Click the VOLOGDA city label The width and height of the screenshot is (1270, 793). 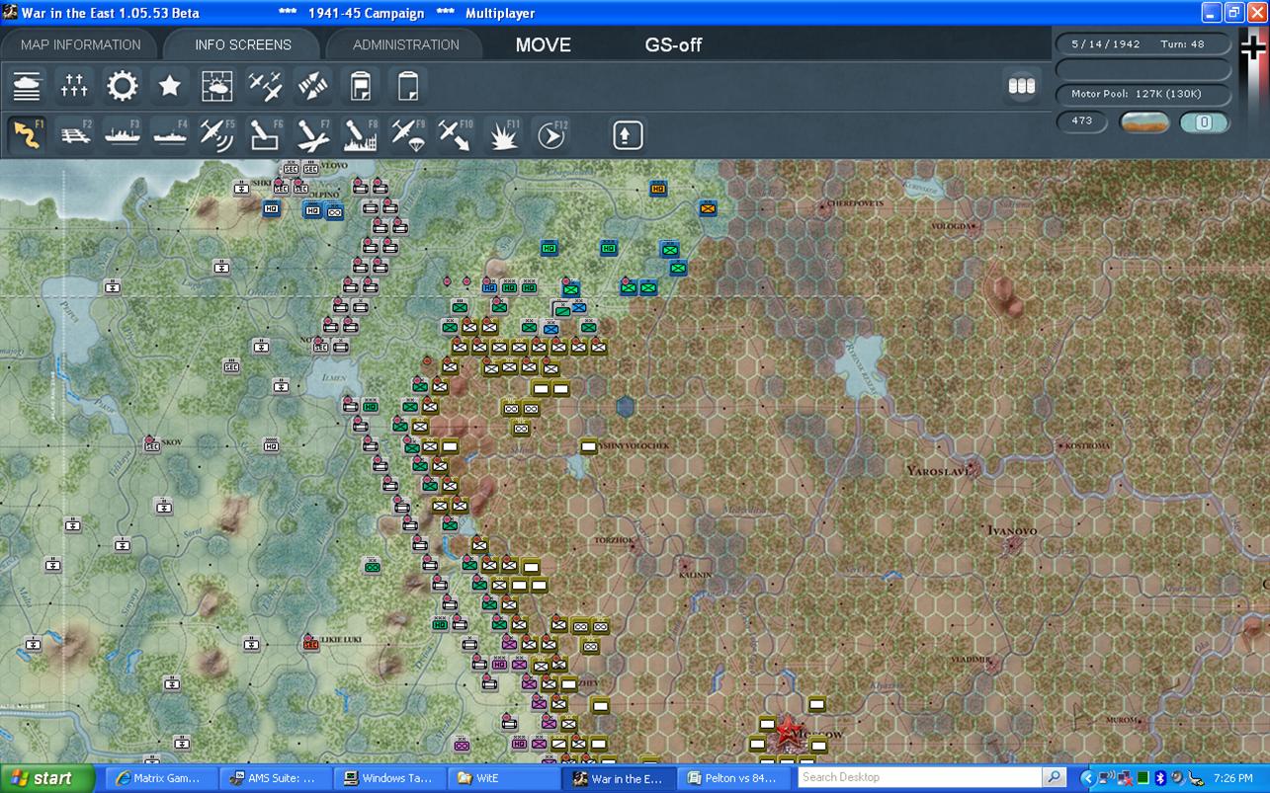pos(951,226)
